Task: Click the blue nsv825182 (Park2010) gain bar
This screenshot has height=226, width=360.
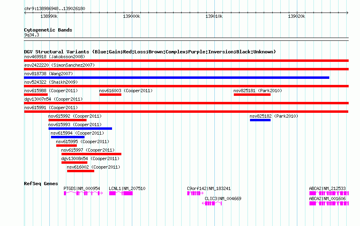Action: pyautogui.click(x=260, y=120)
